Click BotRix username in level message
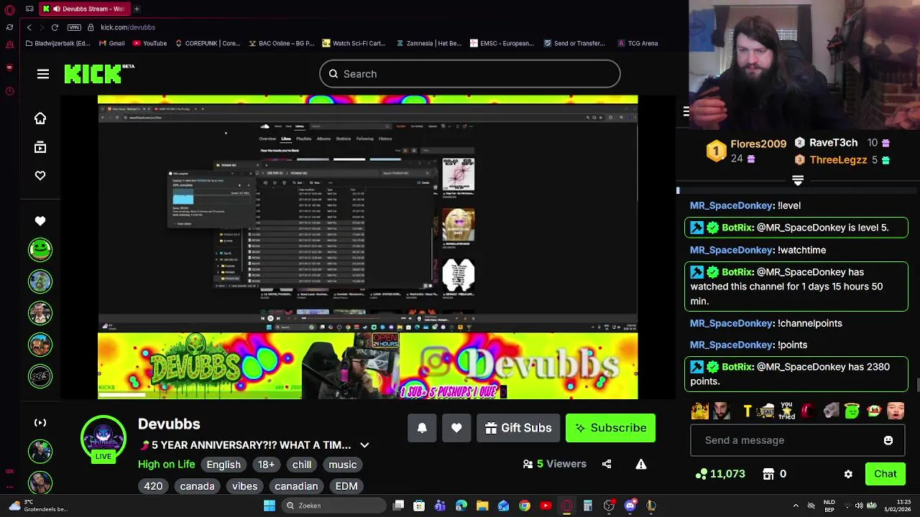This screenshot has height=517, width=920. tap(737, 228)
